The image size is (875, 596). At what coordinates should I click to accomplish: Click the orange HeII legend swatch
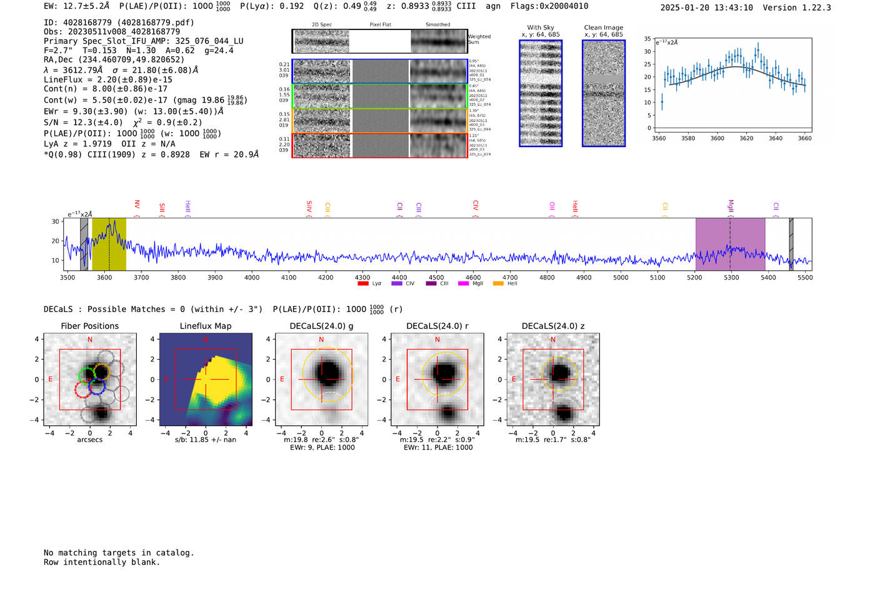(498, 283)
